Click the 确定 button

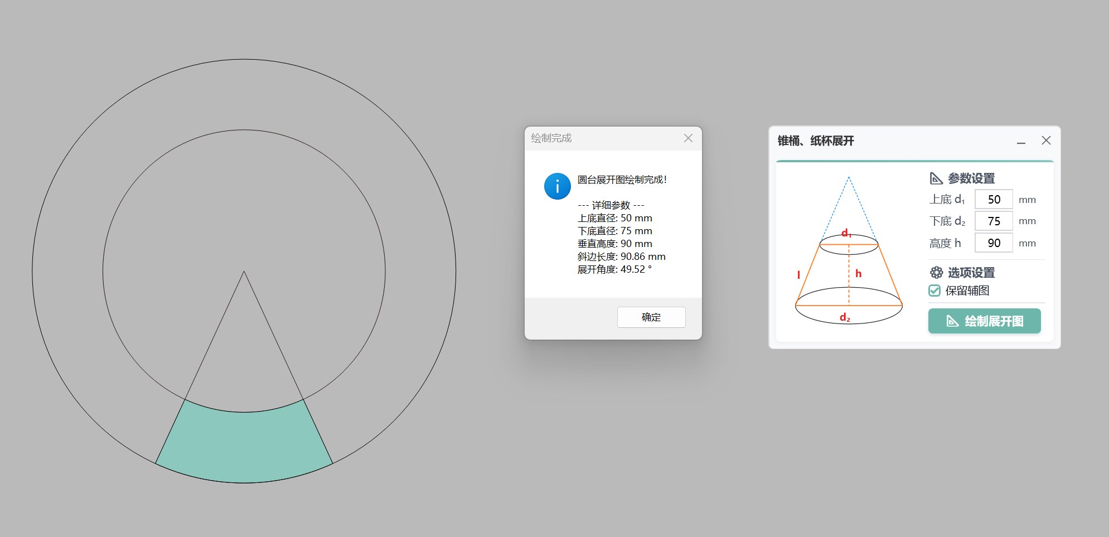(651, 317)
